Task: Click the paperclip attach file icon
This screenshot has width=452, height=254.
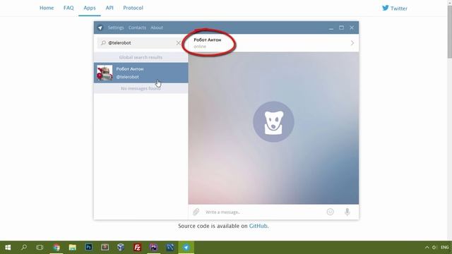Action: [x=196, y=212]
